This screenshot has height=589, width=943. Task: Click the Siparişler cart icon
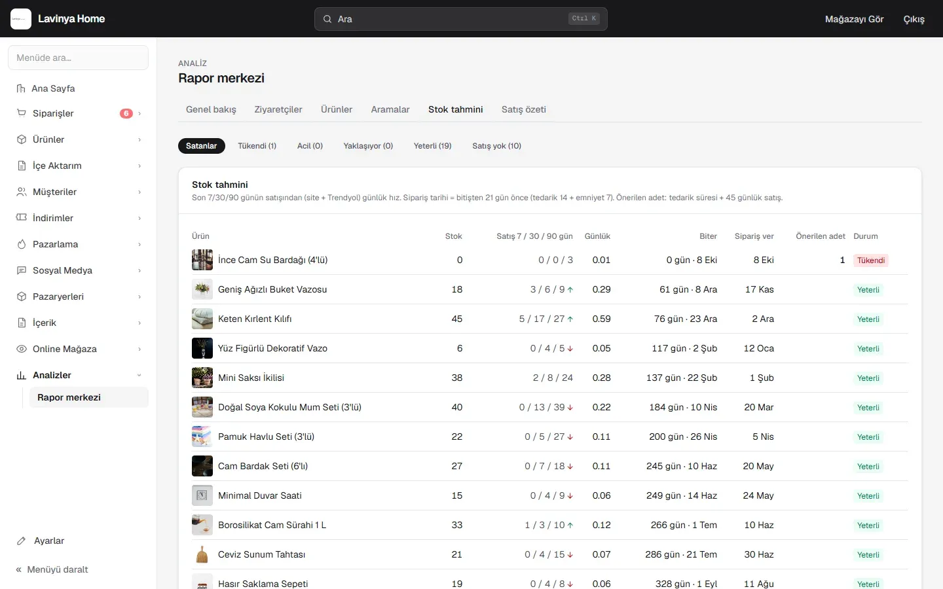tap(22, 113)
